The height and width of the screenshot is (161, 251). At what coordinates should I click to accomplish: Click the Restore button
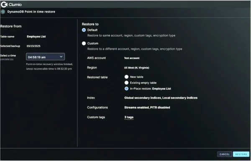pos(241,154)
